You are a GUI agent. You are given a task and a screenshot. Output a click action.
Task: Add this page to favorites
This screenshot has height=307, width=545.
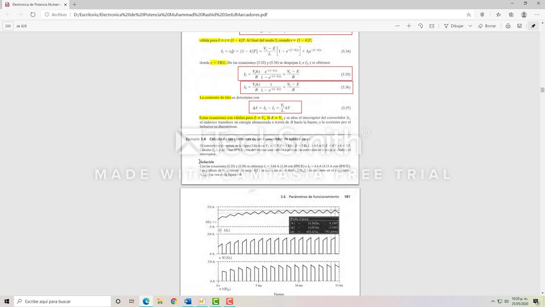(469, 14)
